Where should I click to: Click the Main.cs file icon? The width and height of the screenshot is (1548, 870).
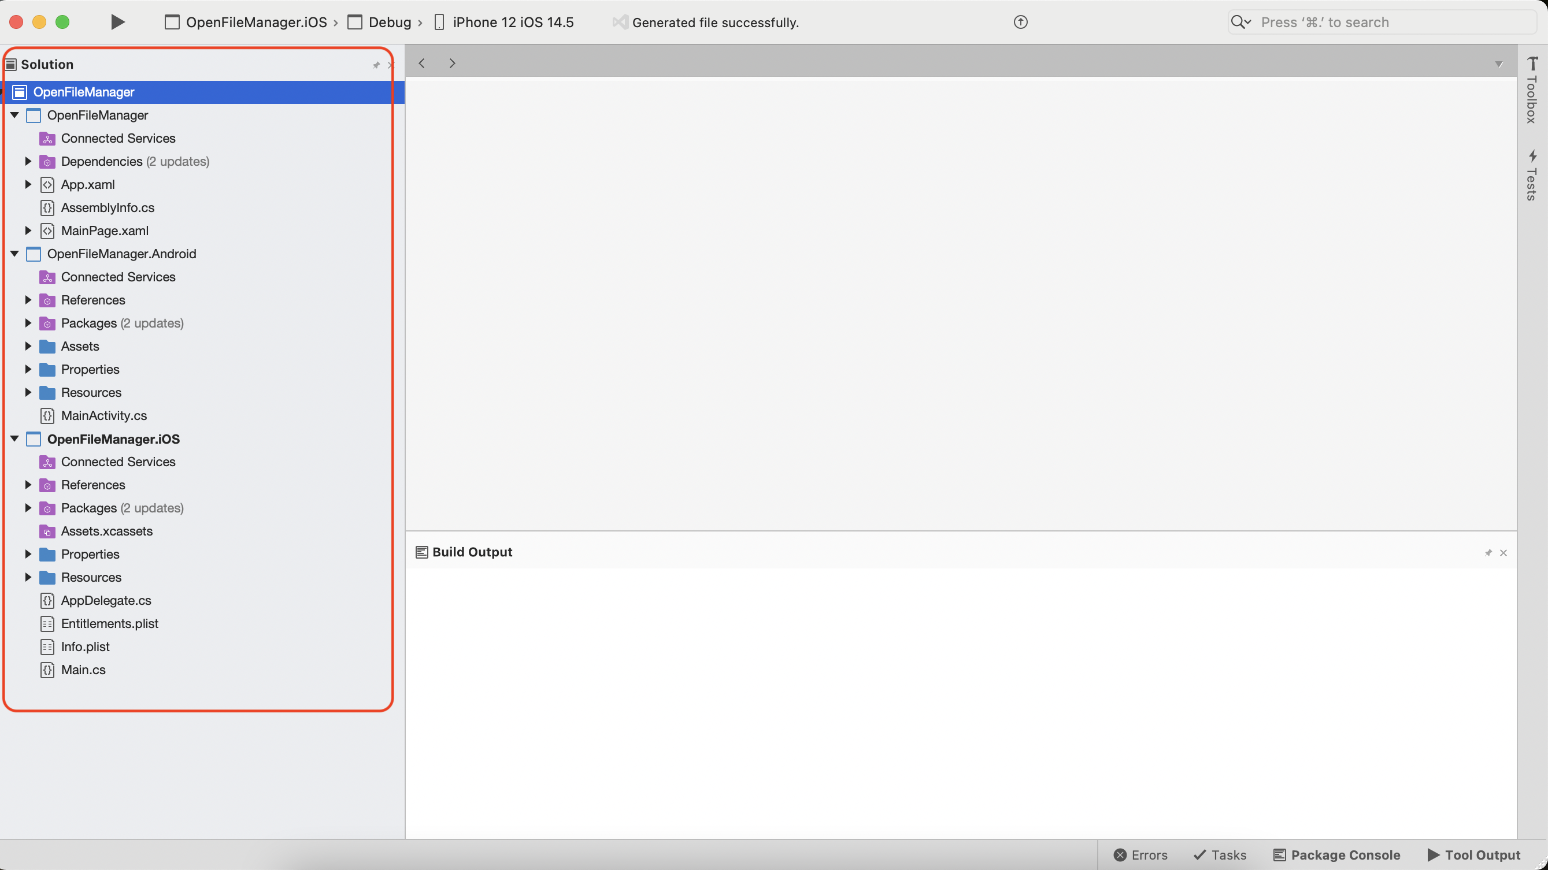[x=47, y=670]
